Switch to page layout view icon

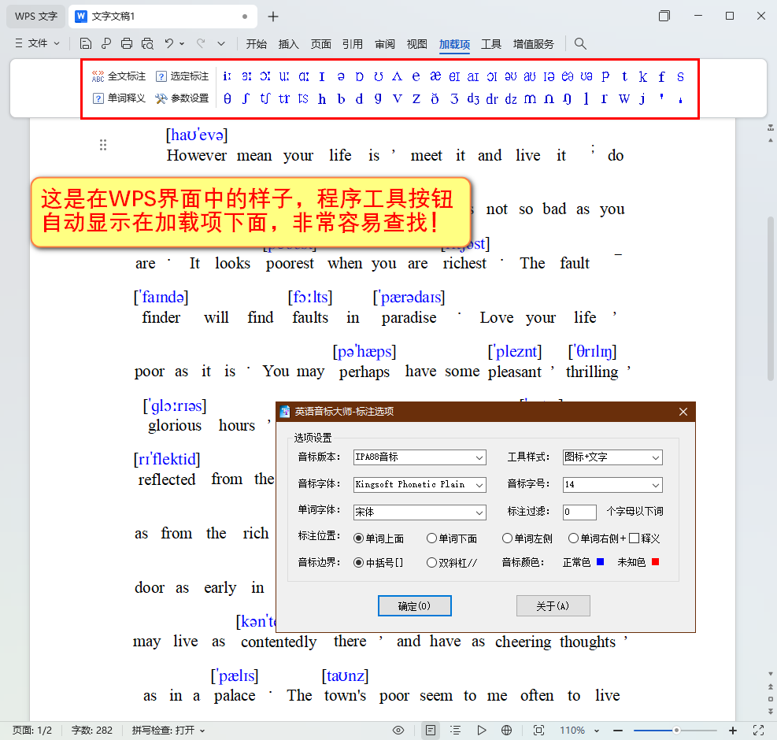click(x=431, y=730)
